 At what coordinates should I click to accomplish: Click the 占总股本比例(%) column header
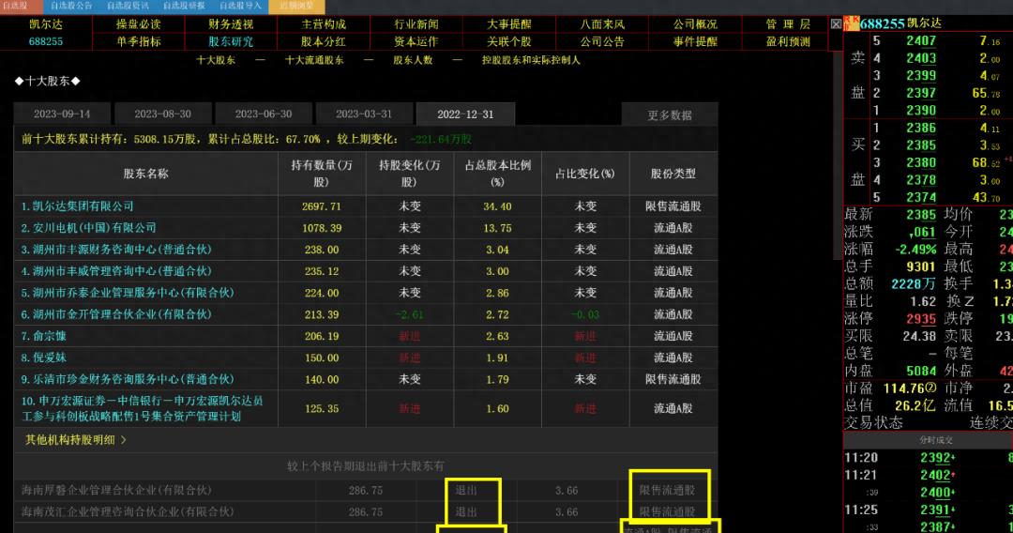coord(497,174)
